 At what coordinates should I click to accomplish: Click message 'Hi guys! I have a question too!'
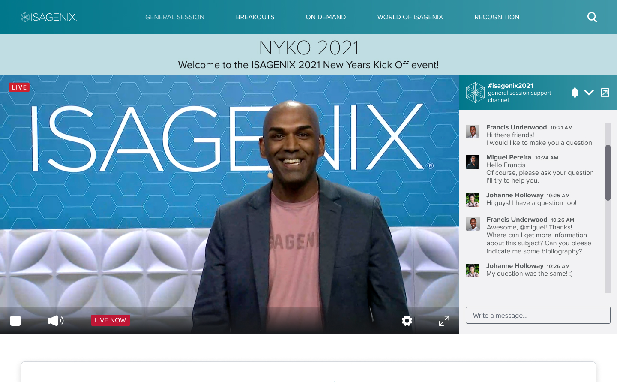pos(531,203)
